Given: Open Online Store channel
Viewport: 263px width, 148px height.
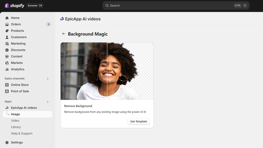Looking at the screenshot, I should click(20, 85).
